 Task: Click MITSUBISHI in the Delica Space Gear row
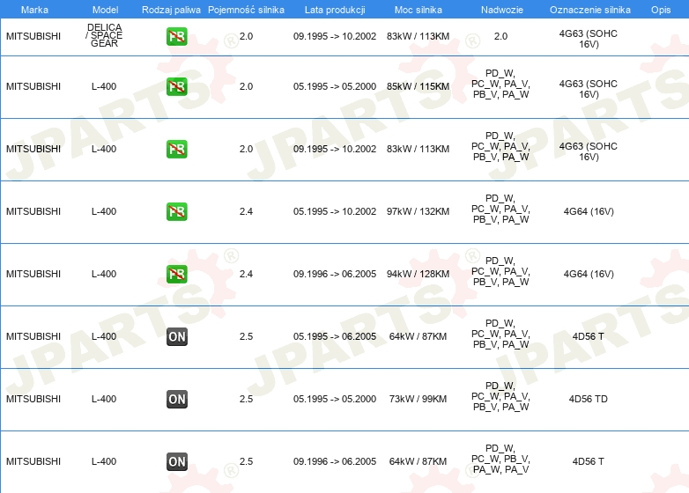click(x=33, y=36)
